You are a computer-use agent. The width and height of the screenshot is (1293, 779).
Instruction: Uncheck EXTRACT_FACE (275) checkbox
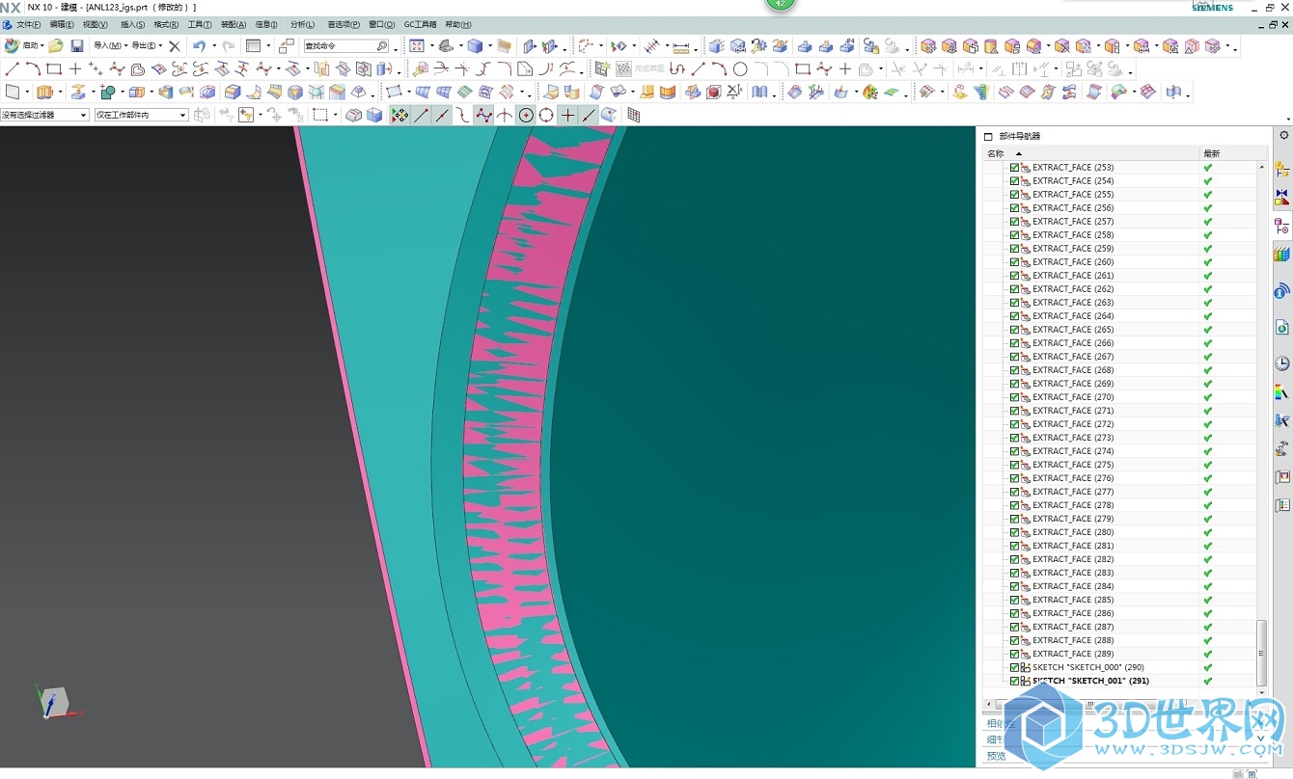(x=1014, y=464)
